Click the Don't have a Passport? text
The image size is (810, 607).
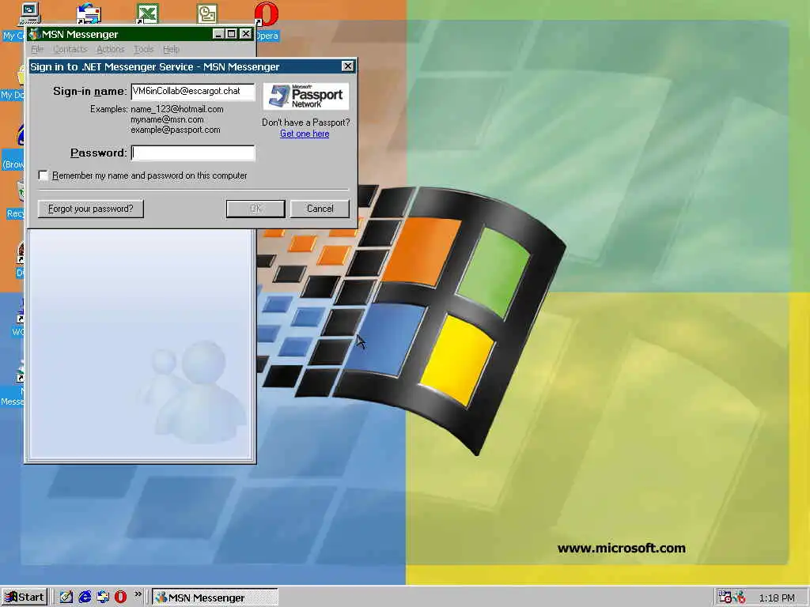click(x=306, y=123)
